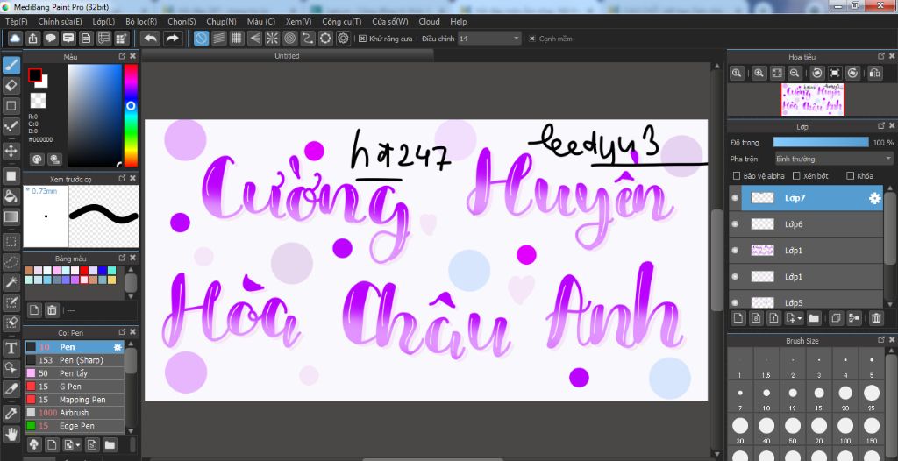Select the Lớp6 layer row
Screen dimensions: 898x461
pyautogui.click(x=807, y=224)
